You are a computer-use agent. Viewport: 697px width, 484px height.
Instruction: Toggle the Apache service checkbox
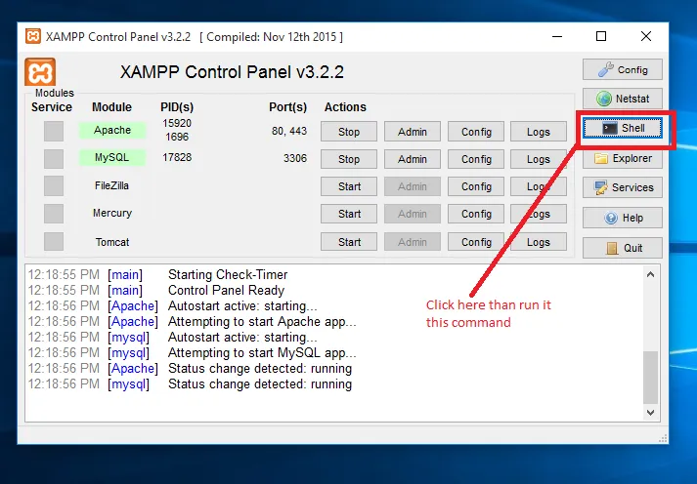pyautogui.click(x=54, y=132)
